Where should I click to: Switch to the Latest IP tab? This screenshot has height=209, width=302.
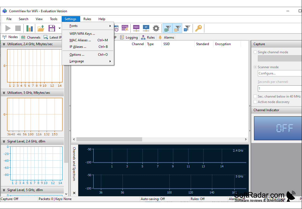52,38
